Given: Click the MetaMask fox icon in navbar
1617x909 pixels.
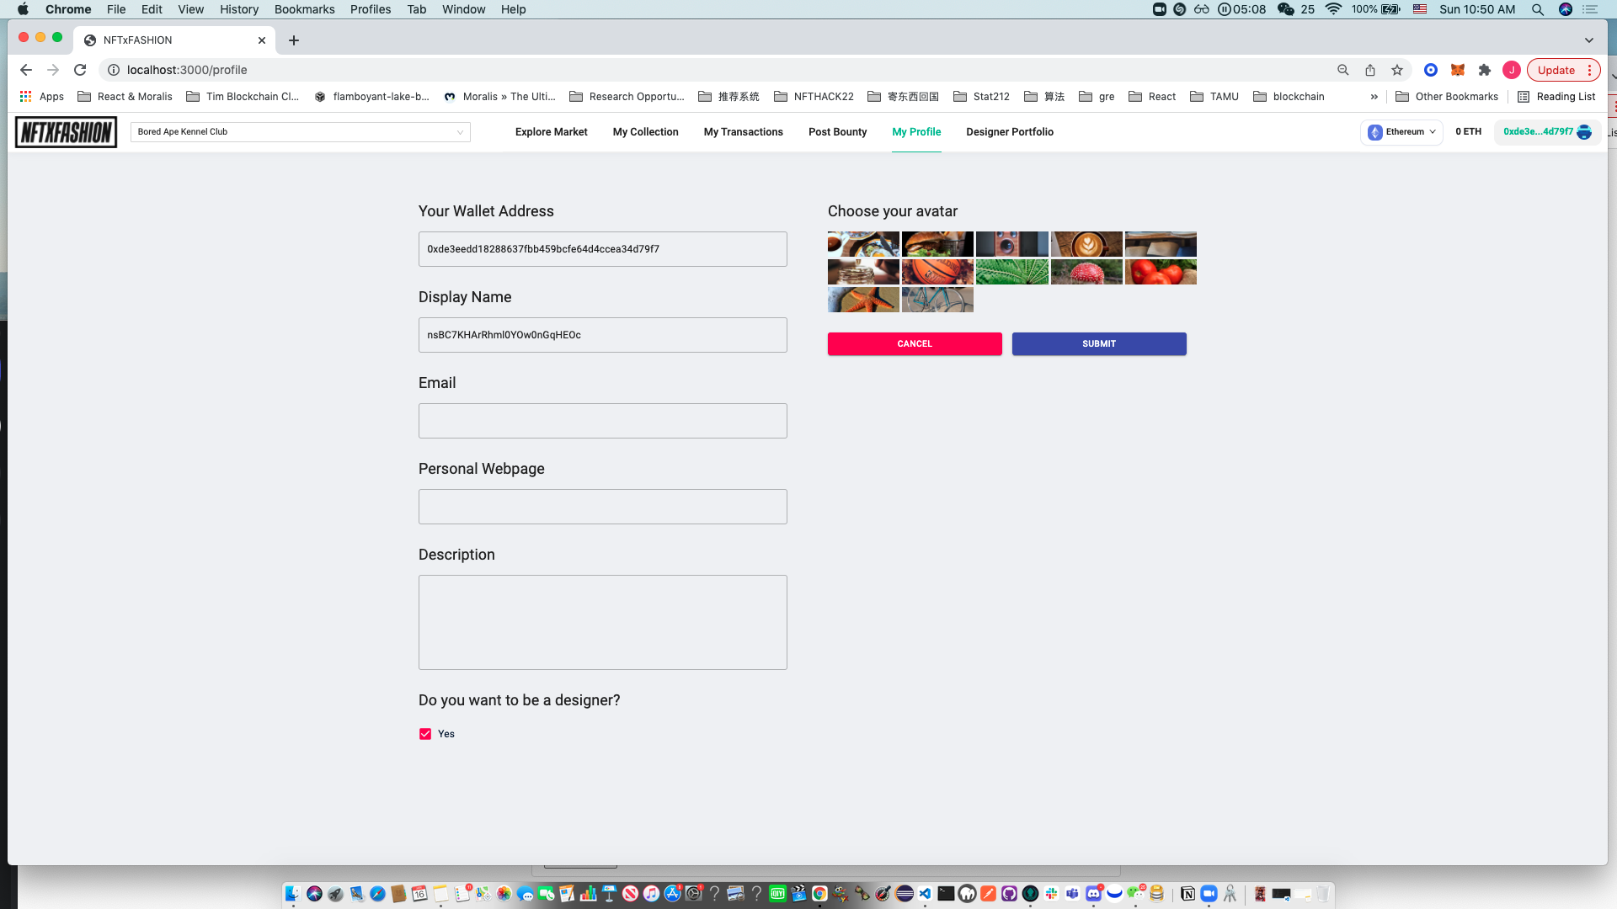Looking at the screenshot, I should (x=1458, y=70).
